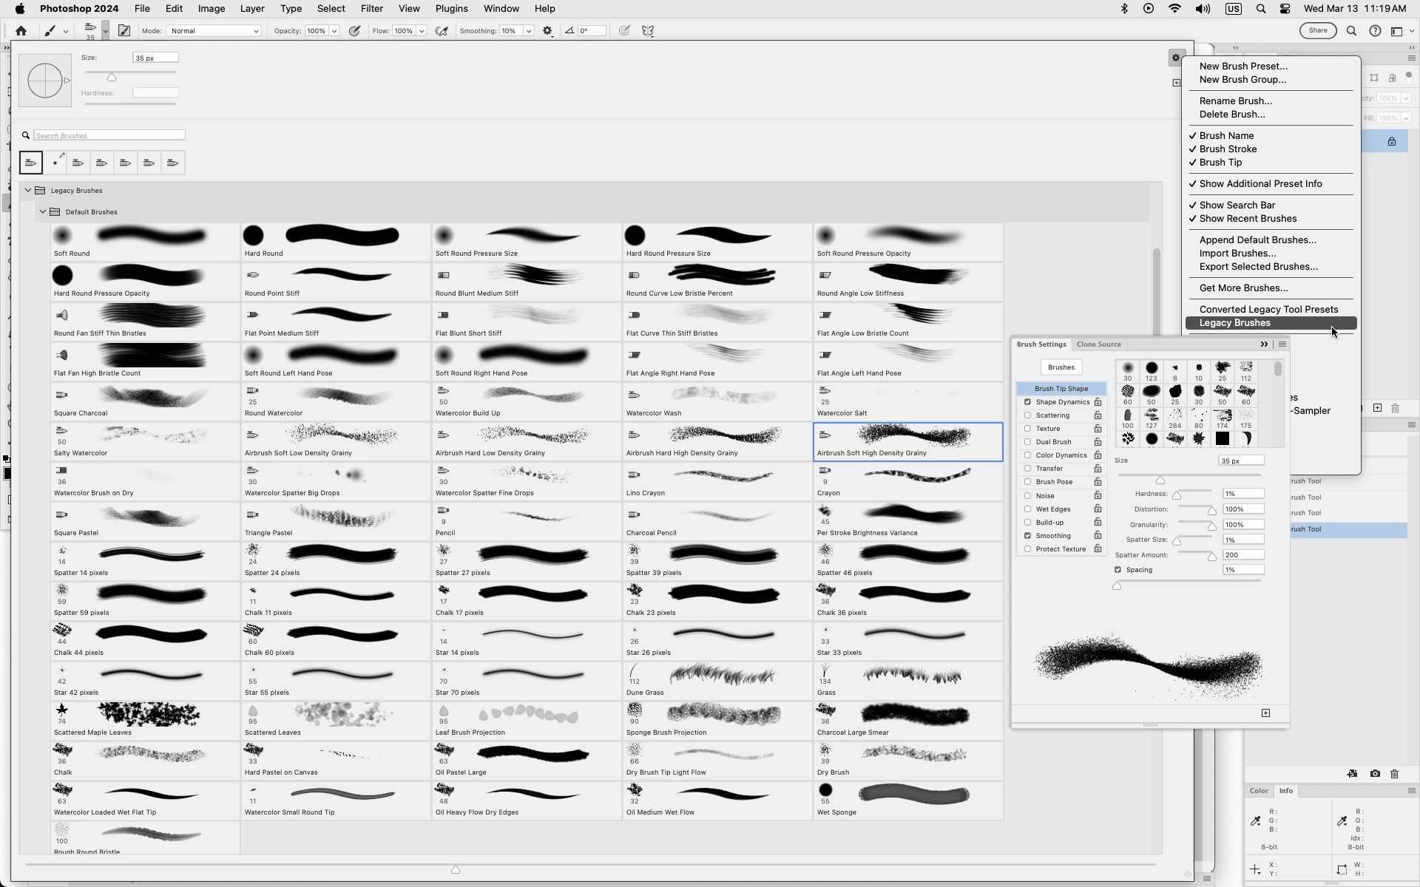
Task: Toggle the brush settings panel icon
Action: pos(124,31)
